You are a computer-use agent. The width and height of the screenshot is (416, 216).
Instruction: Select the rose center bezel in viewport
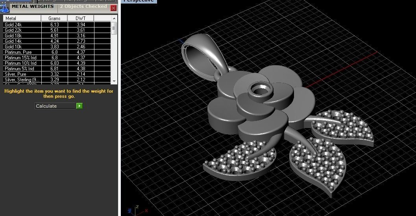click(x=260, y=92)
